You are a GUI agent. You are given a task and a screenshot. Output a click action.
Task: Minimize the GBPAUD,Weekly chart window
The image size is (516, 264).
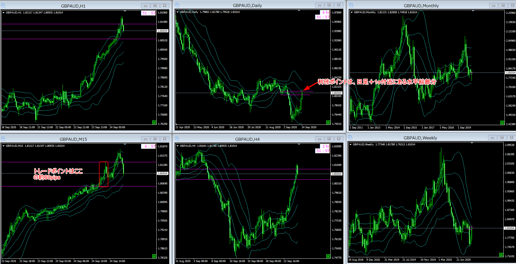tap(492, 137)
